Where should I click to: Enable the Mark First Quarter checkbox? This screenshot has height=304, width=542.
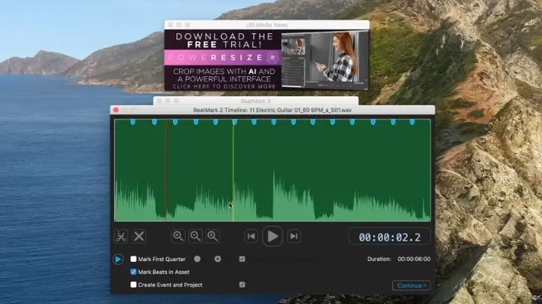(x=133, y=259)
